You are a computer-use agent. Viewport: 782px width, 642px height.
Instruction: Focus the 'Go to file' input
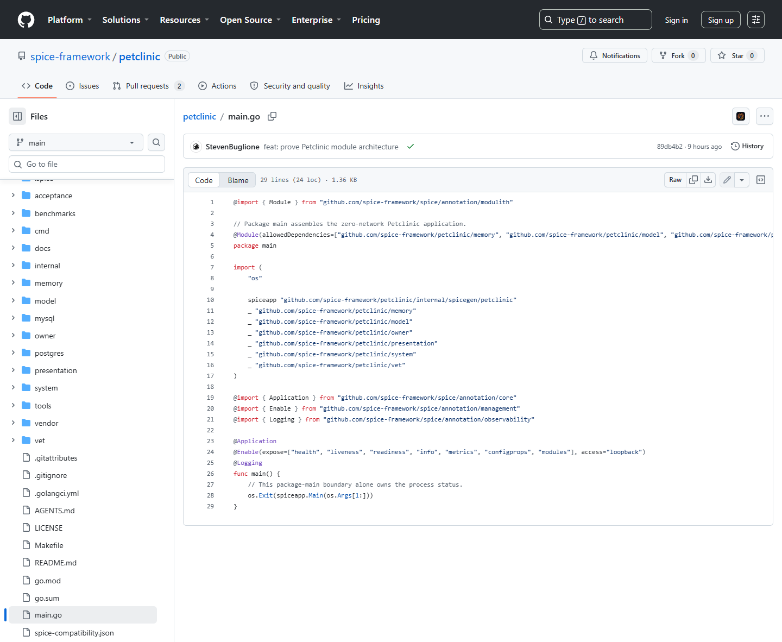(87, 164)
